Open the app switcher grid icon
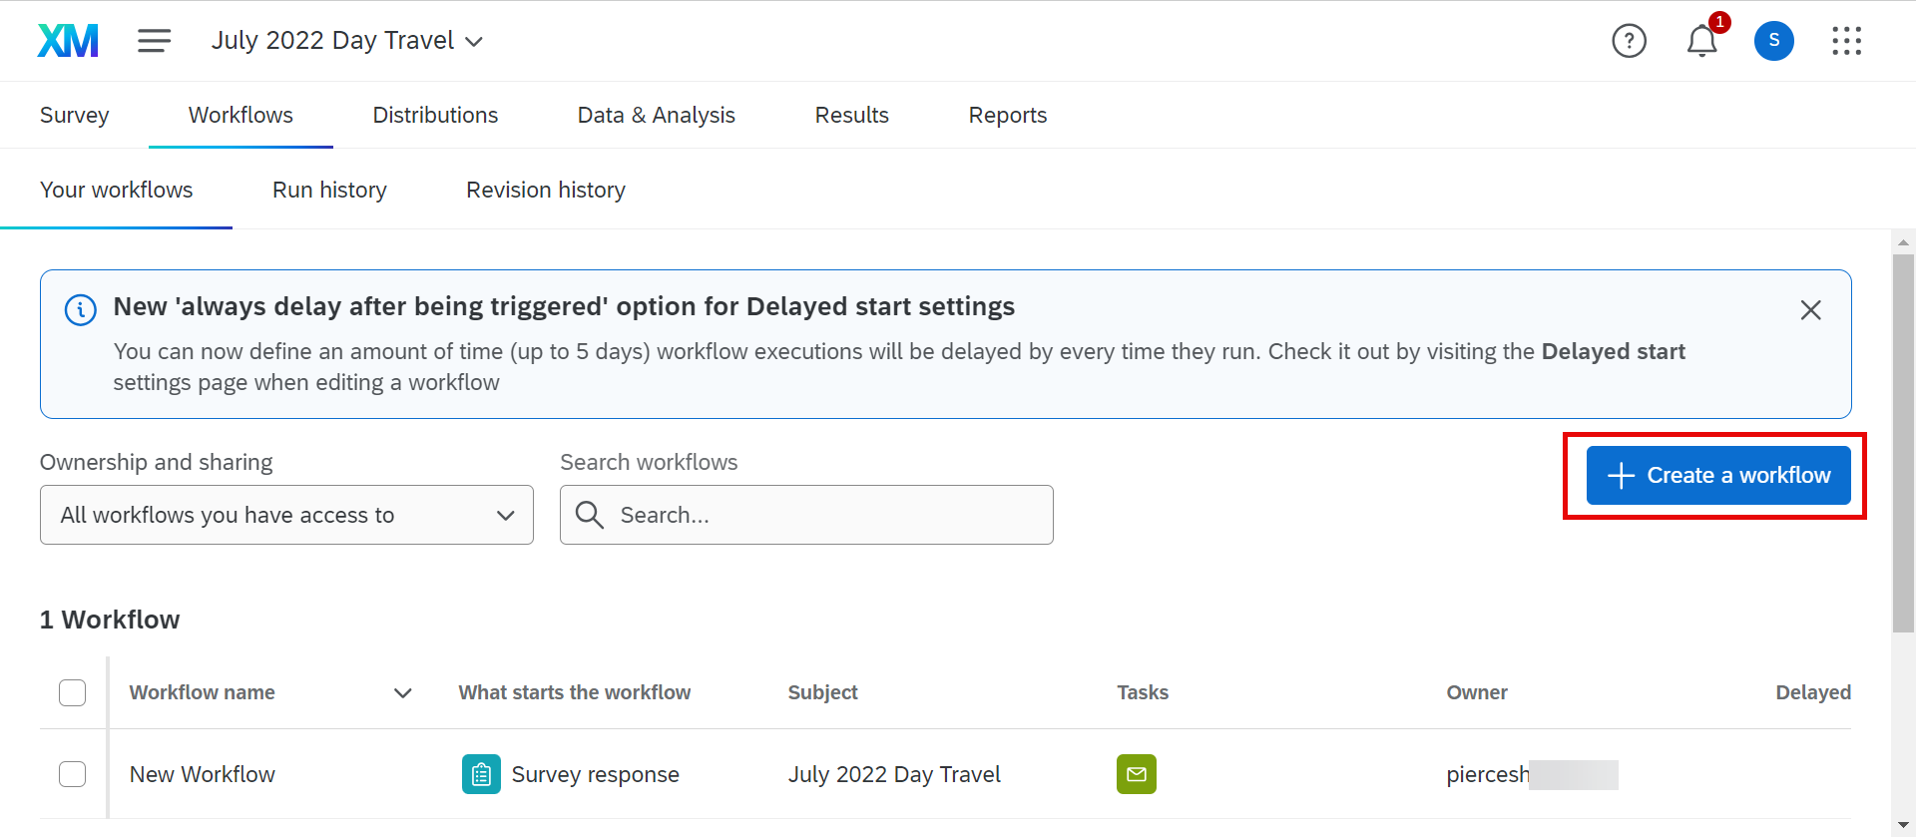 [x=1846, y=41]
